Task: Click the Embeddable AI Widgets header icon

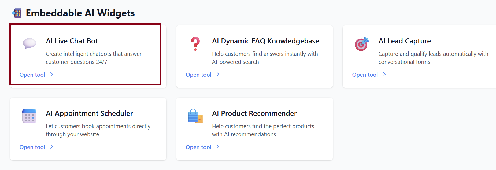Action: 17,13
